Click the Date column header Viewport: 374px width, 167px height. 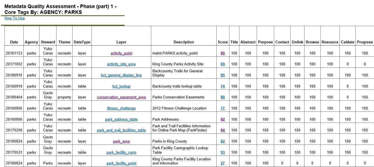[x=14, y=42]
